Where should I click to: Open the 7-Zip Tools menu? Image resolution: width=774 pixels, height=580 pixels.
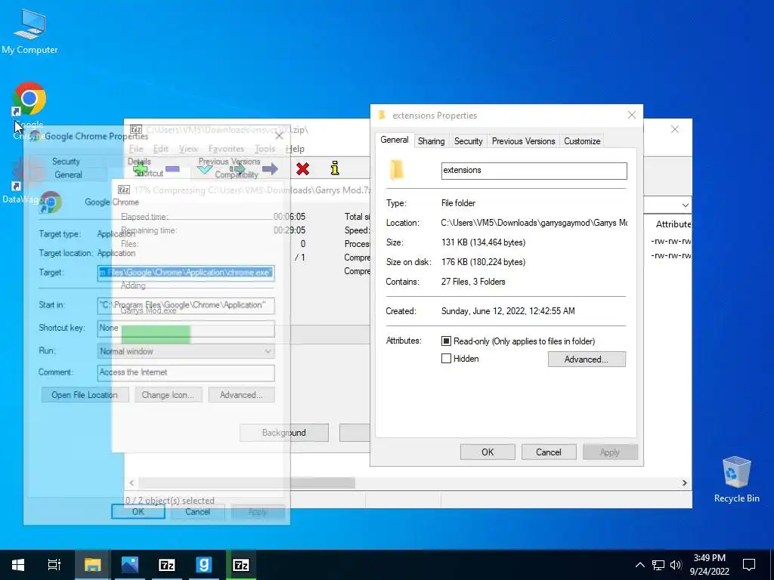pyautogui.click(x=265, y=149)
